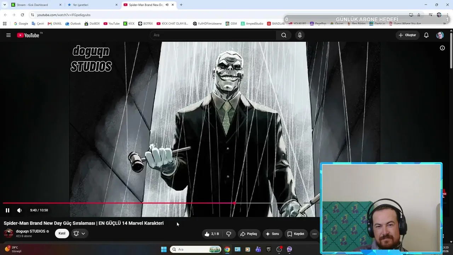The width and height of the screenshot is (453, 255).
Task: Close the Yer işaretleri tab
Action: click(x=116, y=5)
